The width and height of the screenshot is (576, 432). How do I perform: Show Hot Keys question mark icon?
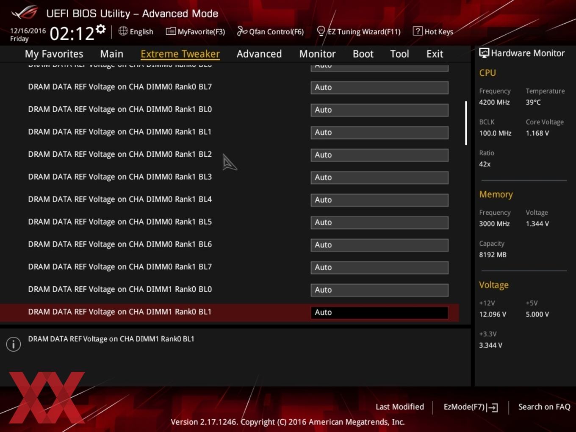[x=417, y=31]
